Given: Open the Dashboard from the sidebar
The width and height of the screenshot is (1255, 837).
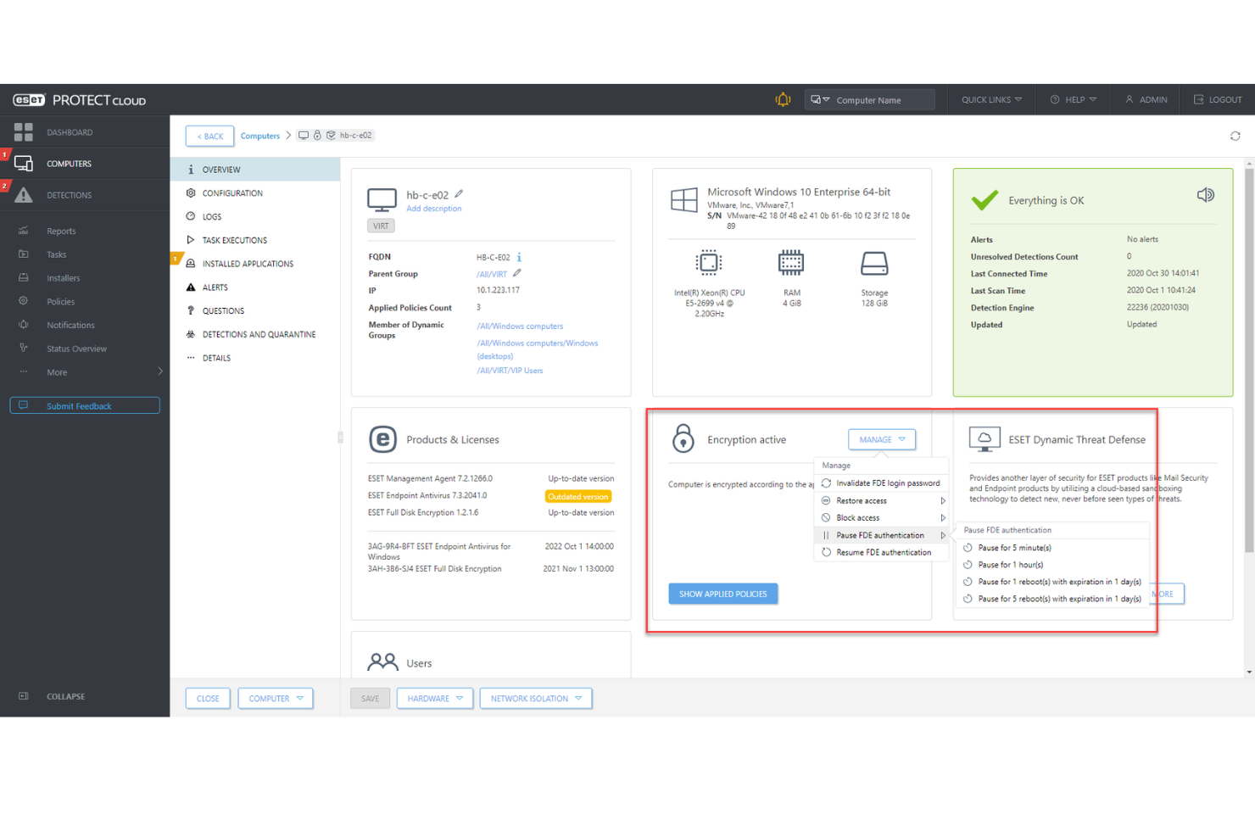Looking at the screenshot, I should tap(70, 132).
